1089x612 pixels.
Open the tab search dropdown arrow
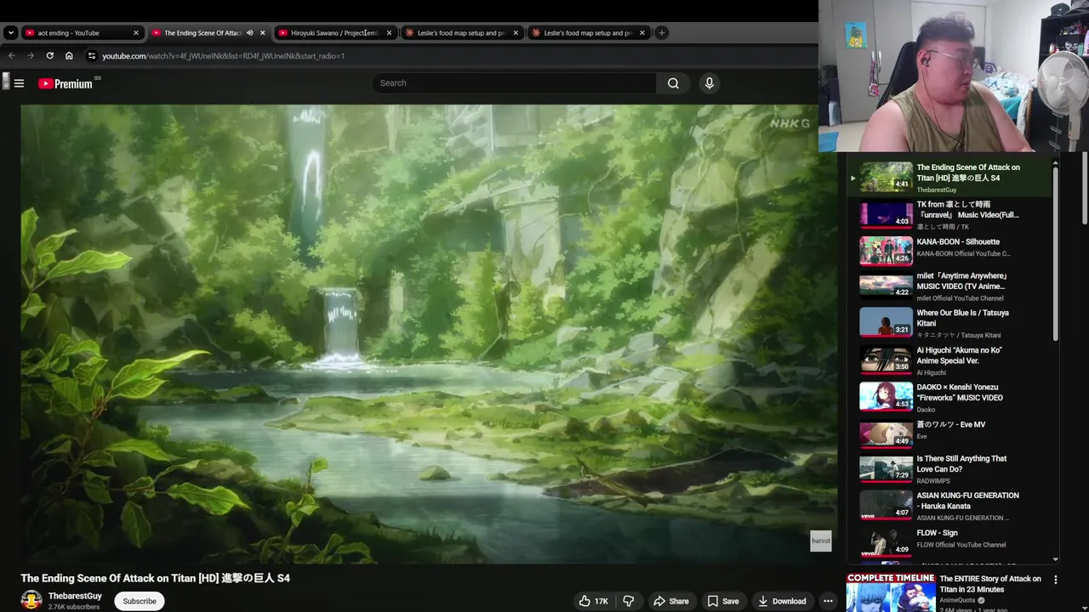(10, 33)
